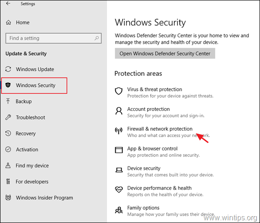The height and width of the screenshot is (223, 260).
Task: Select Backup from the sidebar
Action: click(24, 101)
